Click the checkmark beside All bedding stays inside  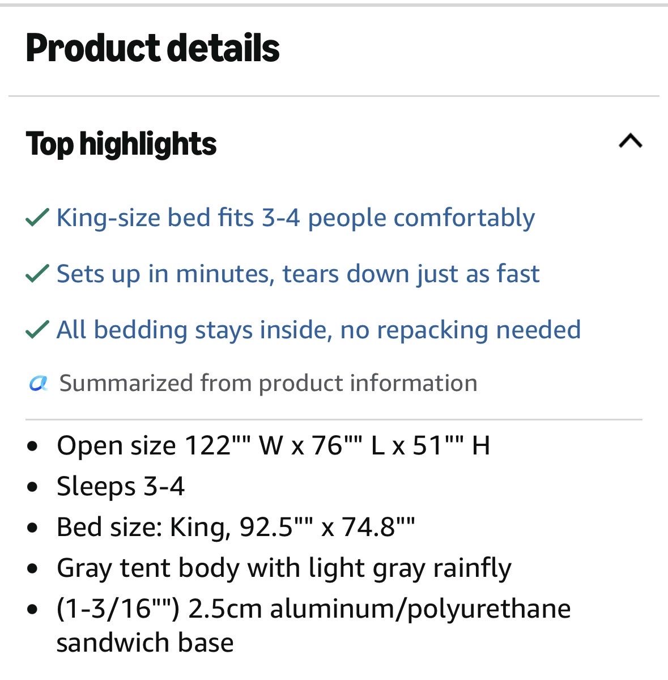37,330
